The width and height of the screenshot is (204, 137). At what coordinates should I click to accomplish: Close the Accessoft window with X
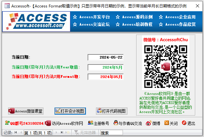(198, 6)
